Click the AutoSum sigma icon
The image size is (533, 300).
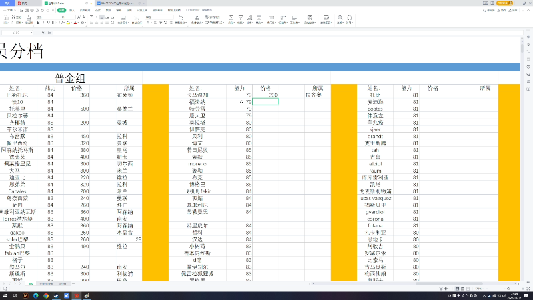[231, 19]
